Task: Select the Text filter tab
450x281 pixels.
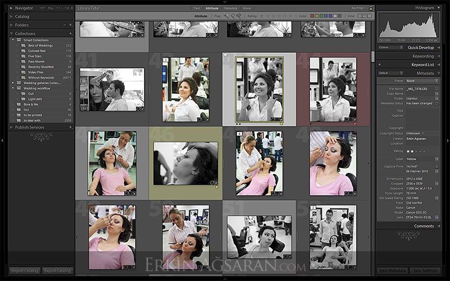Action: [x=196, y=8]
